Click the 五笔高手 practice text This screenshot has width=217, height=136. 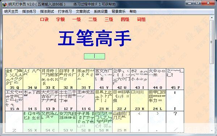94,38
